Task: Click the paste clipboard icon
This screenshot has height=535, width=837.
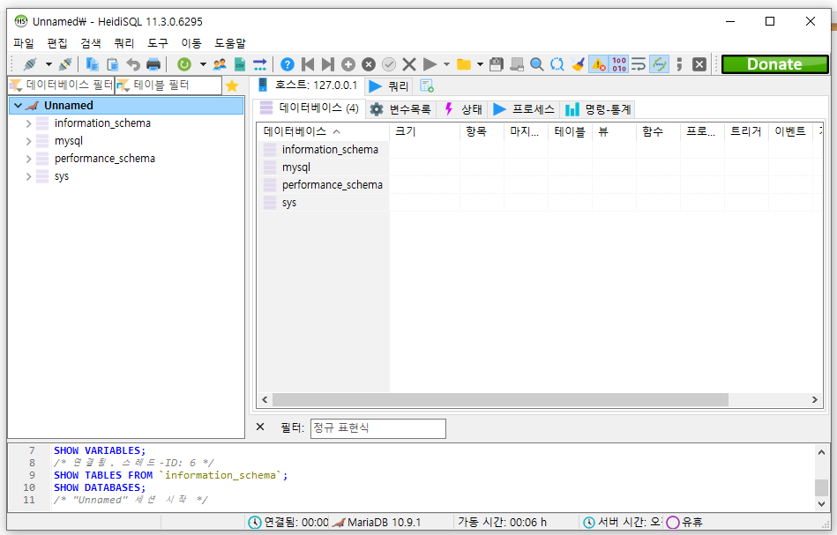Action: point(113,64)
